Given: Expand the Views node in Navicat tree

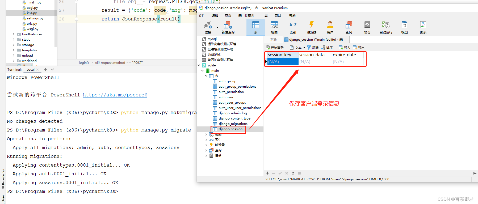Looking at the screenshot, I should pos(206,134).
